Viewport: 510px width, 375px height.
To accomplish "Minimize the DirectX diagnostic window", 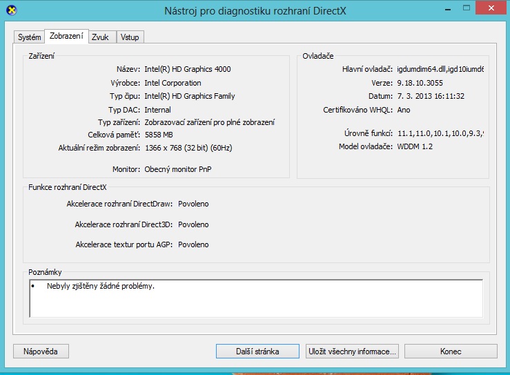I will coord(448,10).
